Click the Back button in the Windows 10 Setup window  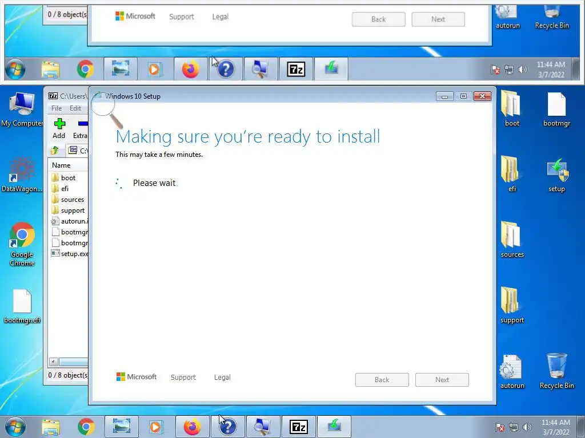[x=382, y=379]
